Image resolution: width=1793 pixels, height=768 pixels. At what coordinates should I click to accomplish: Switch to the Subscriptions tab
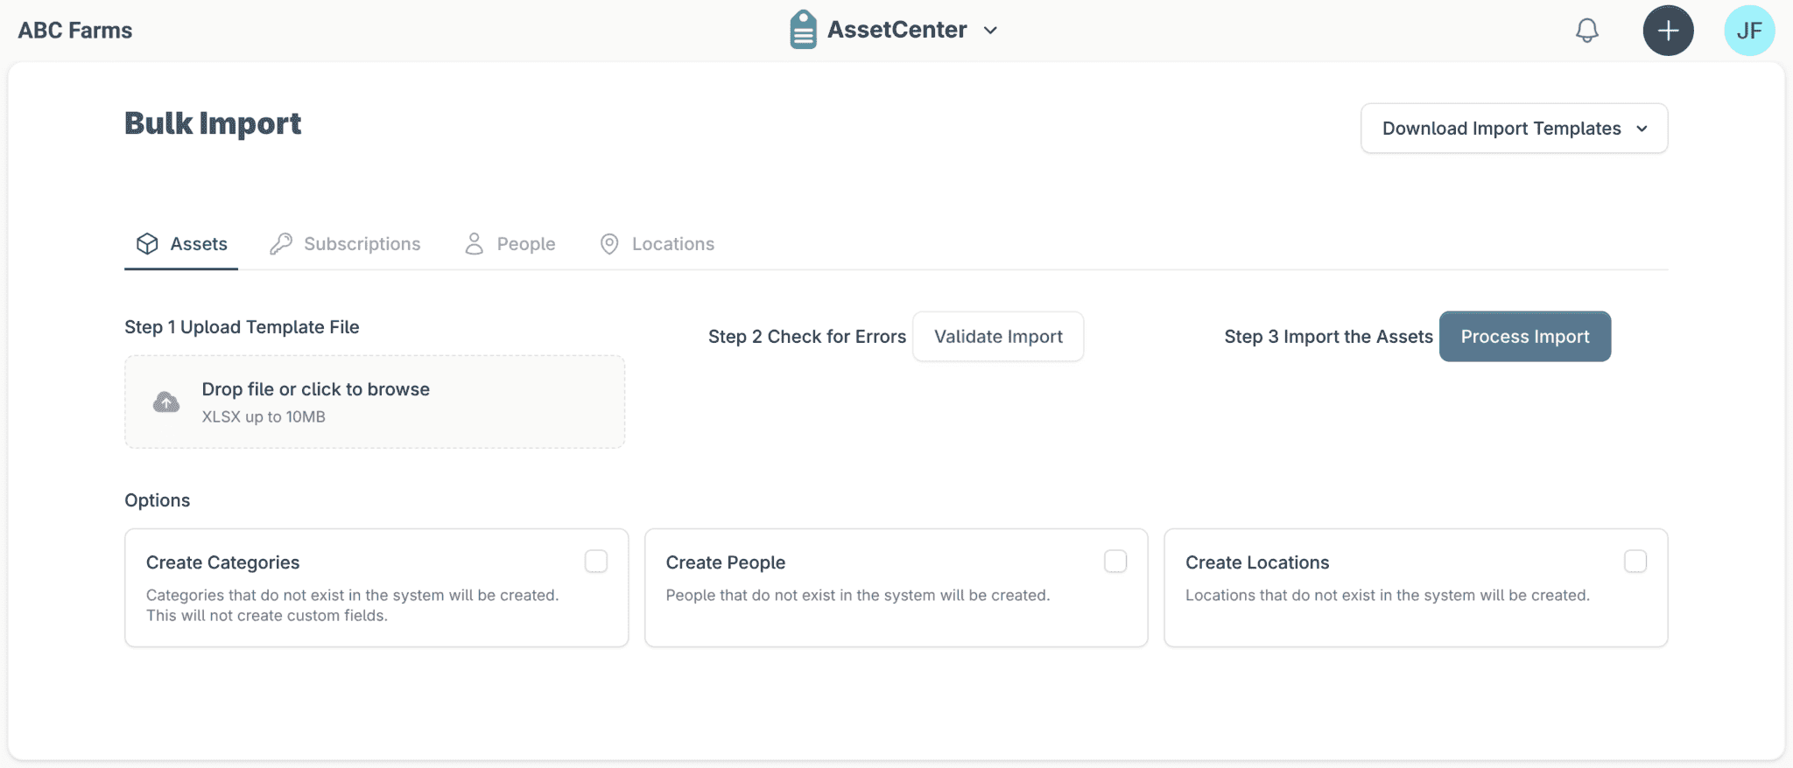coord(362,244)
